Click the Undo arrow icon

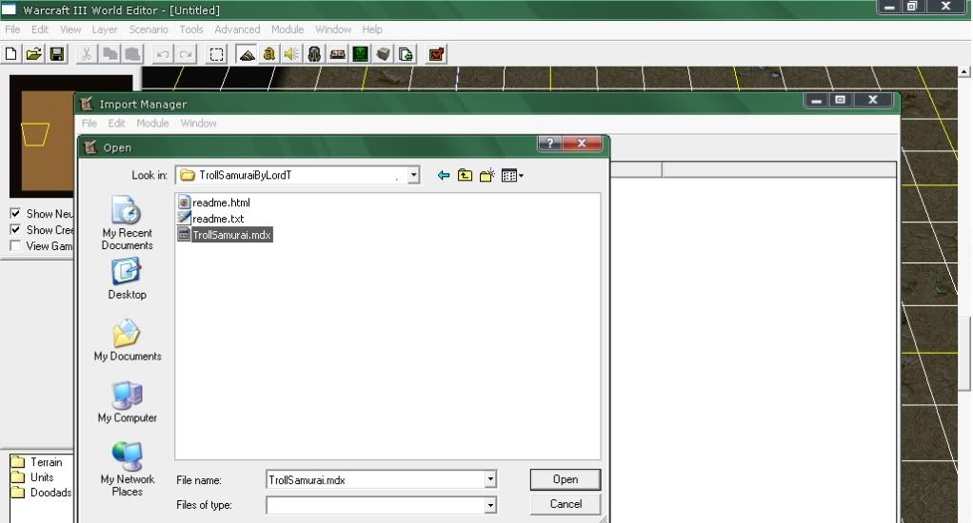[163, 54]
